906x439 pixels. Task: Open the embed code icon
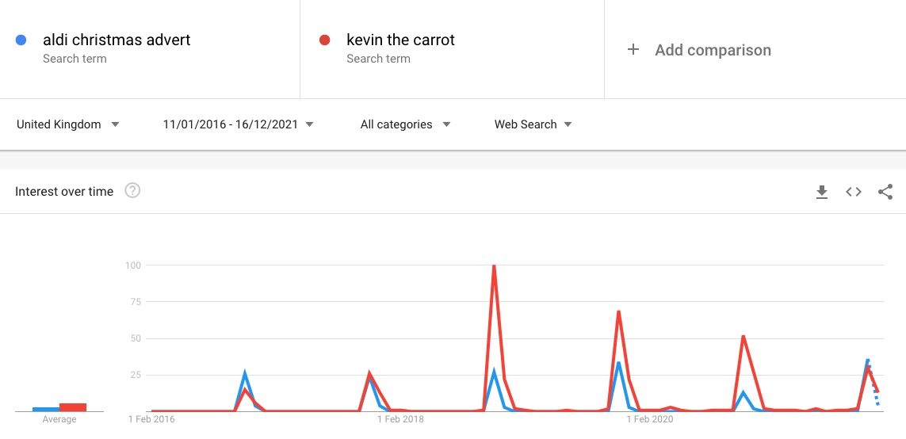(x=854, y=192)
